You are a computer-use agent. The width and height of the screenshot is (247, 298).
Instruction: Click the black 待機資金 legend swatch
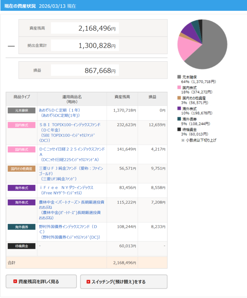click(179, 129)
